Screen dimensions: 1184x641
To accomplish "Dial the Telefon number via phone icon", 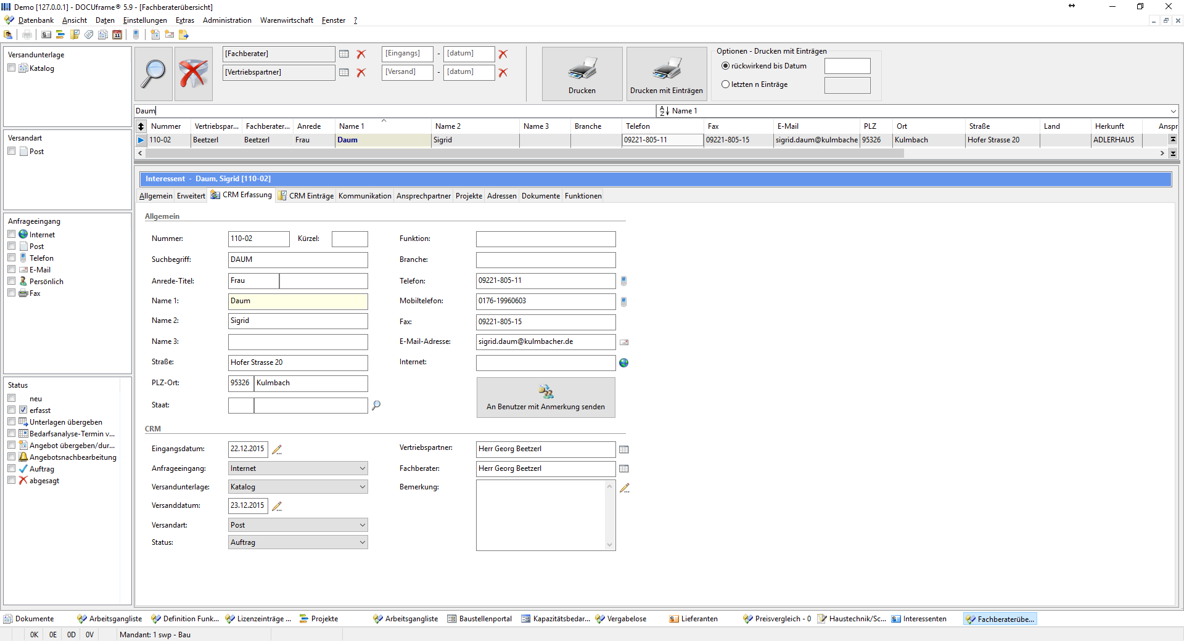I will click(624, 281).
